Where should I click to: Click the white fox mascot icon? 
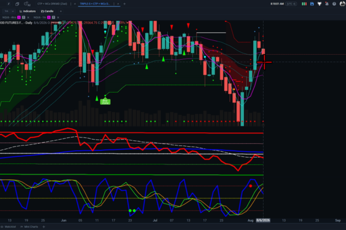click(319, 4)
